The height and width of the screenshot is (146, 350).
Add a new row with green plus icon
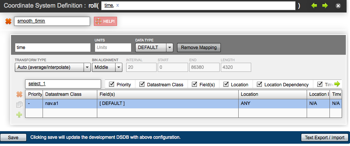(x=19, y=115)
